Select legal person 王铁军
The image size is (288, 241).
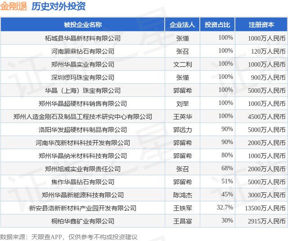pyautogui.click(x=182, y=208)
